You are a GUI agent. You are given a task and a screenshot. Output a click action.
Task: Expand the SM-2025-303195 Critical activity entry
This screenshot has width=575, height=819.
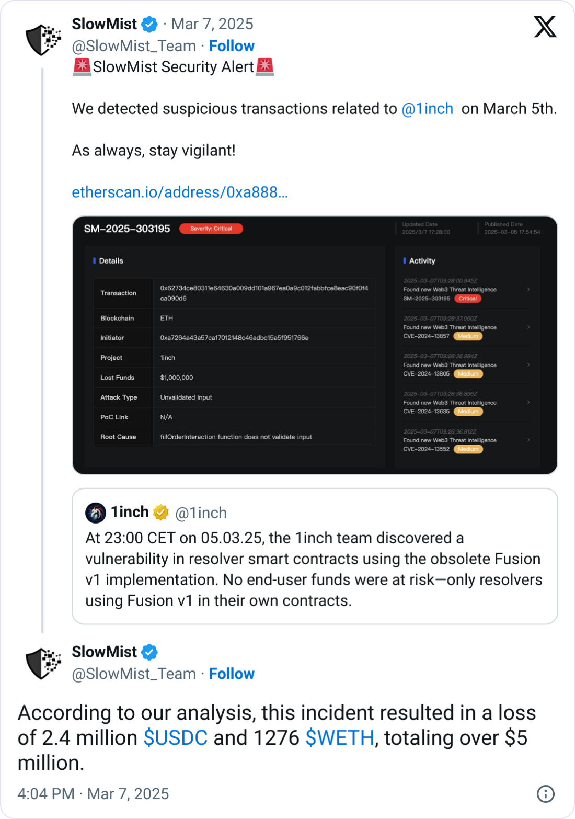point(528,289)
